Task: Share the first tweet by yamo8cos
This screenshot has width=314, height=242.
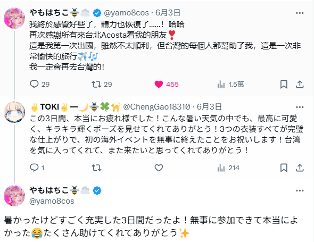Action: coord(300,84)
